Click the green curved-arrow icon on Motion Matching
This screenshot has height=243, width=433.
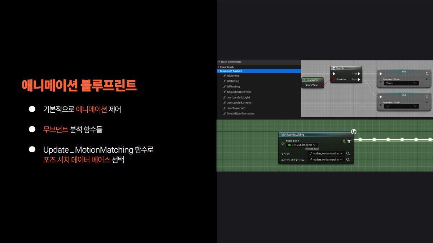344,141
